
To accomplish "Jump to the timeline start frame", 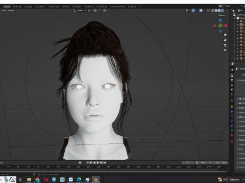I will (x=87, y=163).
